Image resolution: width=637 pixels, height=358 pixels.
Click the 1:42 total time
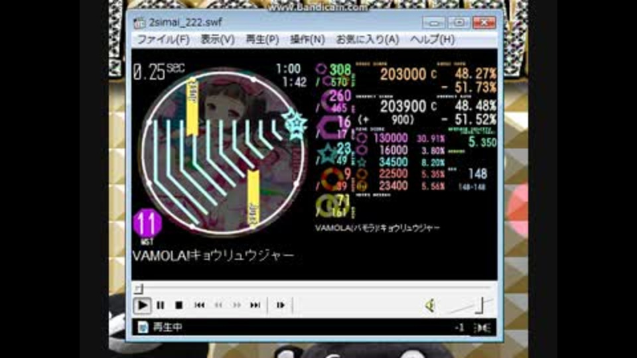coord(294,82)
